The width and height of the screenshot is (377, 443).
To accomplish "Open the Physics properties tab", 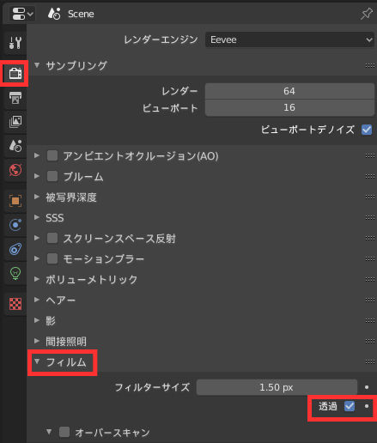I will [15, 225].
